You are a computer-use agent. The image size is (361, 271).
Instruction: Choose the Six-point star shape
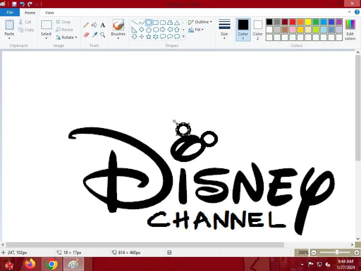[x=155, y=36]
